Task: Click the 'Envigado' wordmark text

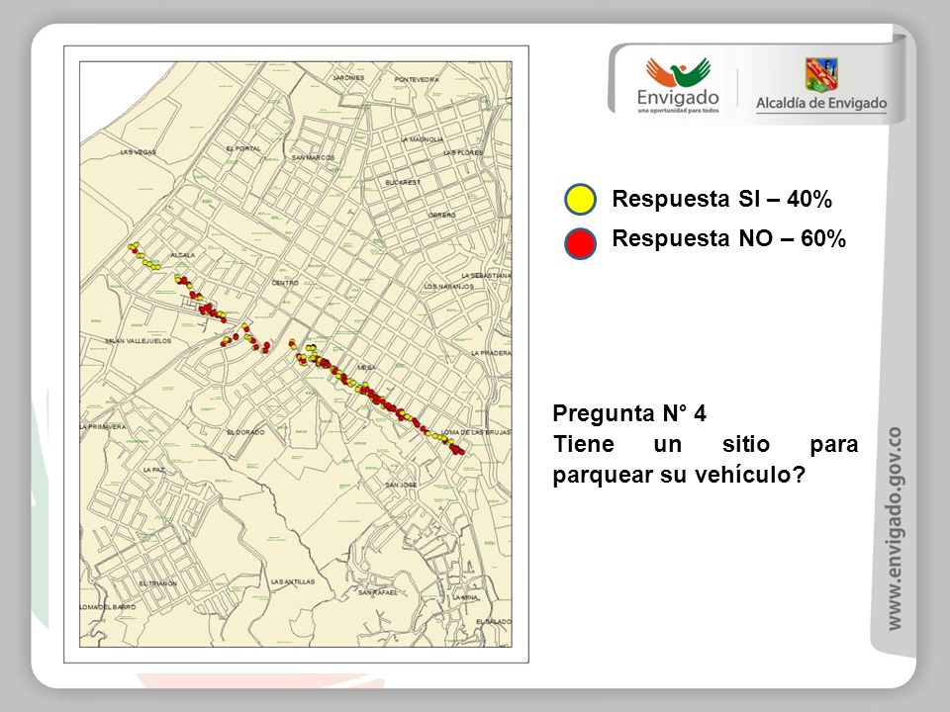Action: point(678,97)
